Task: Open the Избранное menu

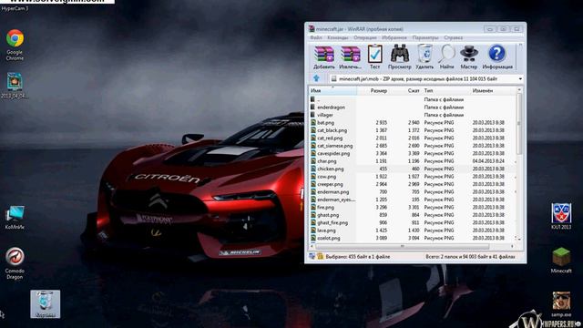Action: click(x=394, y=37)
